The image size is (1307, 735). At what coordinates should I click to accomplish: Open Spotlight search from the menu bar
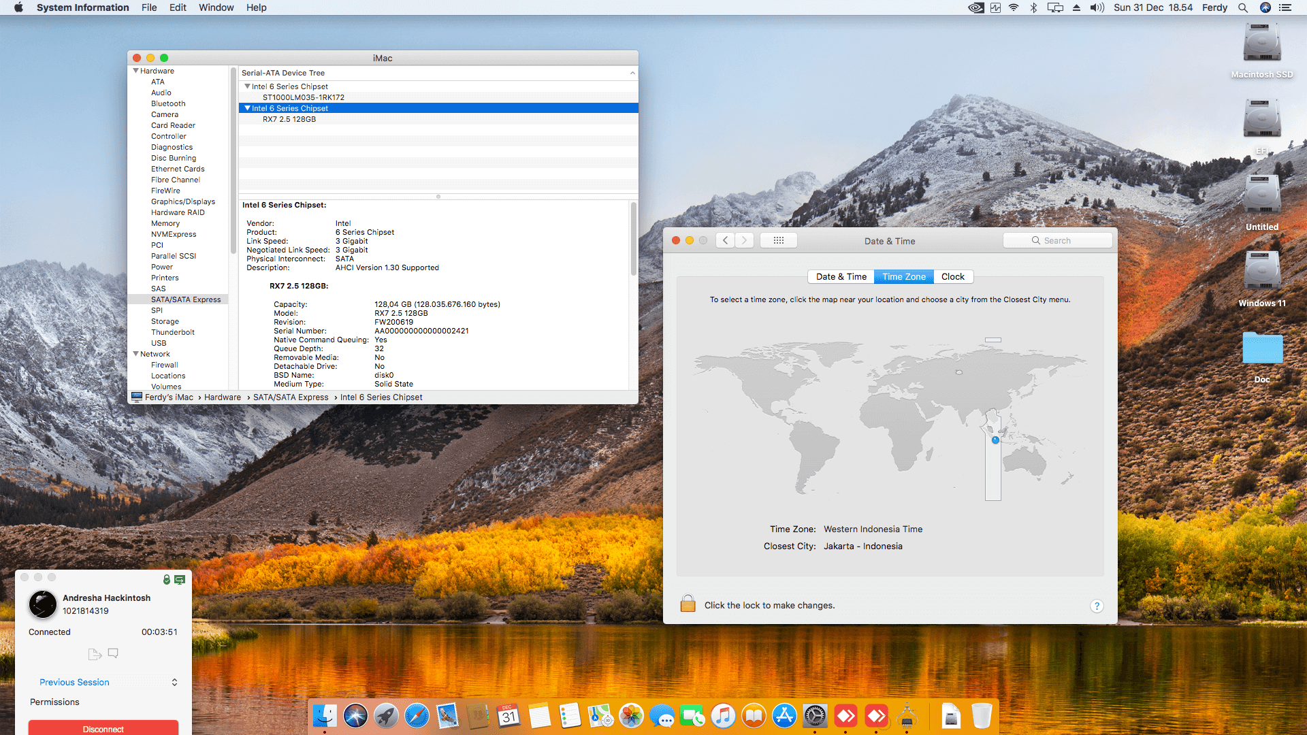click(x=1243, y=7)
